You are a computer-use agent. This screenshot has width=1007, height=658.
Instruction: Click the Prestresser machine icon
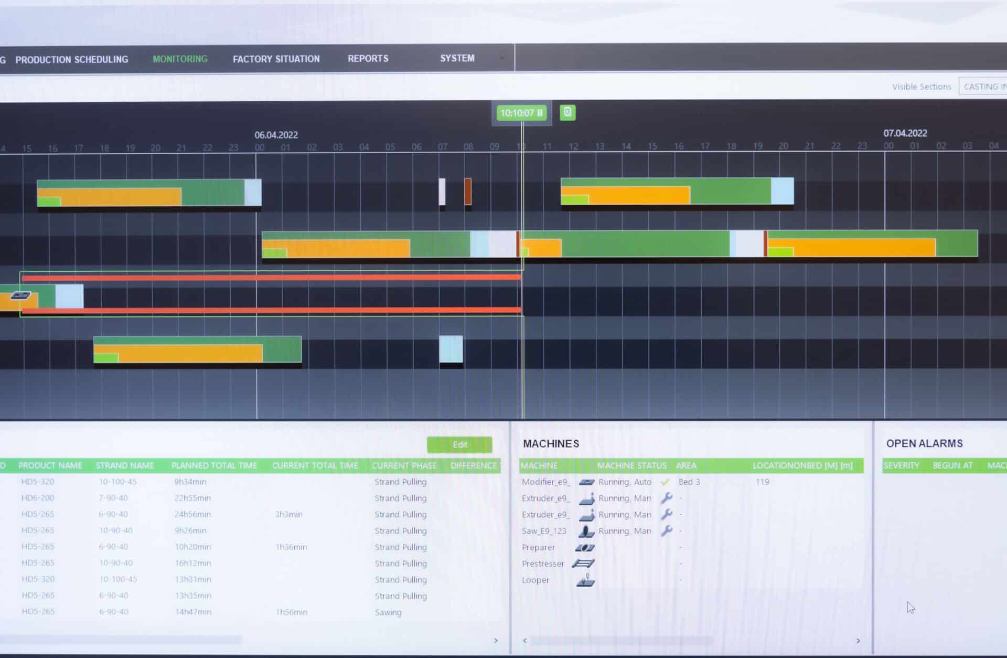coord(584,564)
